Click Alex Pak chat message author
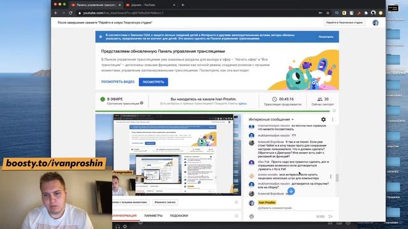408x229 pixels. click(263, 162)
